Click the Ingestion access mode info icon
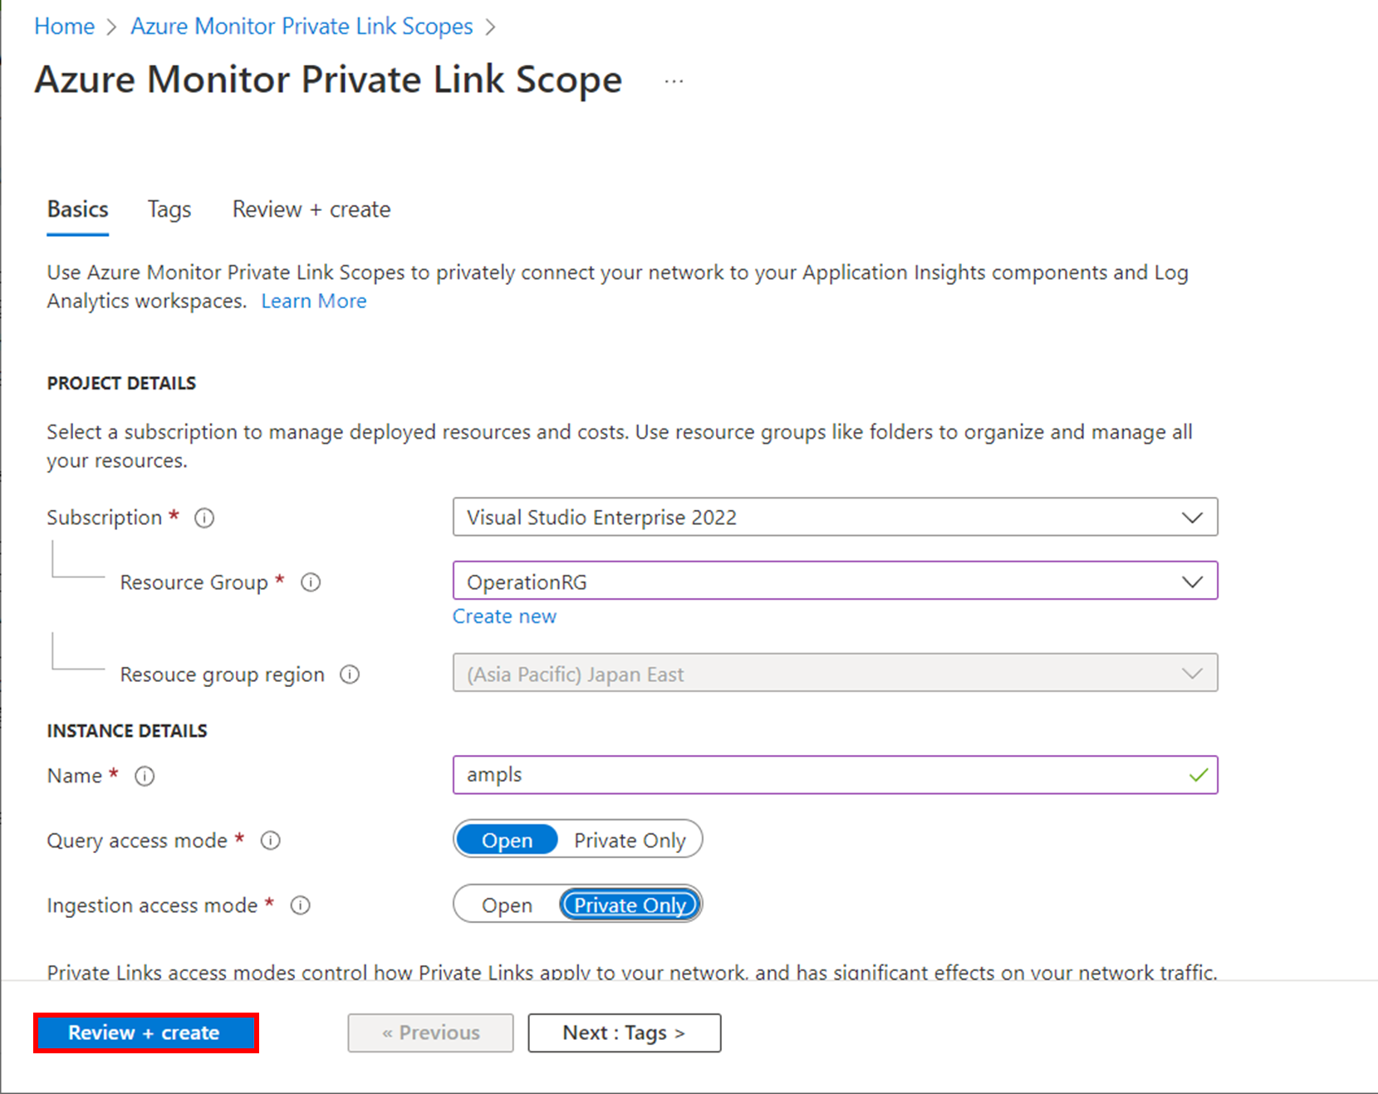The width and height of the screenshot is (1378, 1094). 300,905
